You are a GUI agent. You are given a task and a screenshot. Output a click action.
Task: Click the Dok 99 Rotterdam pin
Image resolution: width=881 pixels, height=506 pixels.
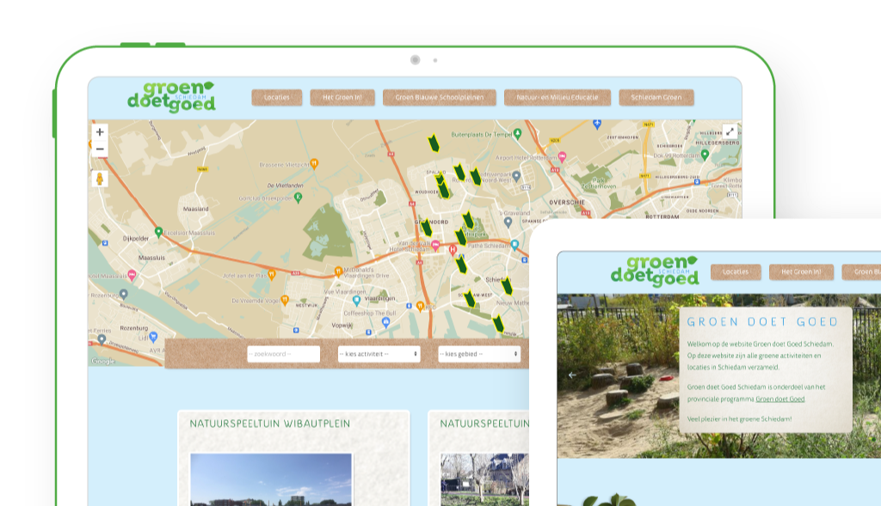pyautogui.click(x=705, y=155)
